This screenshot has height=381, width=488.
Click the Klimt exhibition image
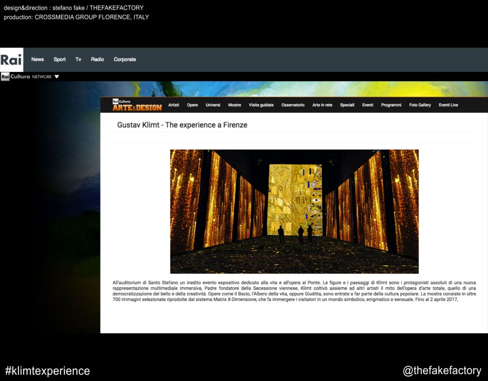click(294, 211)
